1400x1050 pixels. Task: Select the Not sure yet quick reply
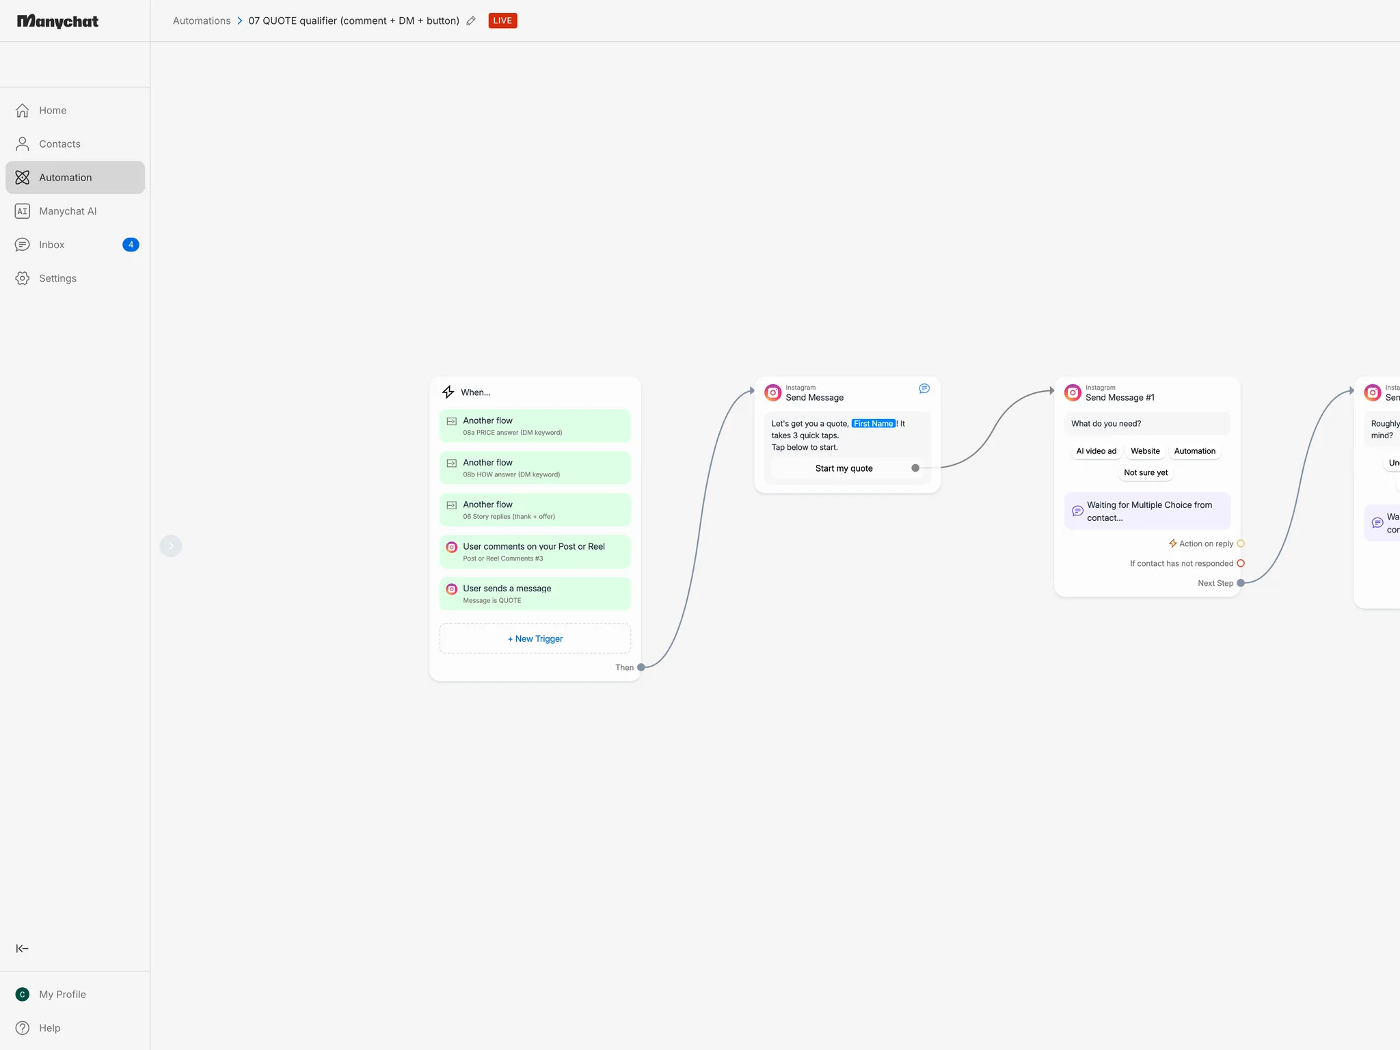[1146, 472]
